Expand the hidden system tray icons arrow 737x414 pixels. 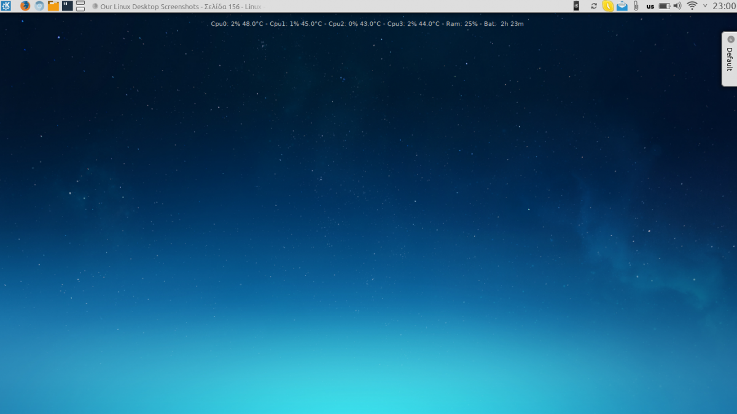(704, 6)
